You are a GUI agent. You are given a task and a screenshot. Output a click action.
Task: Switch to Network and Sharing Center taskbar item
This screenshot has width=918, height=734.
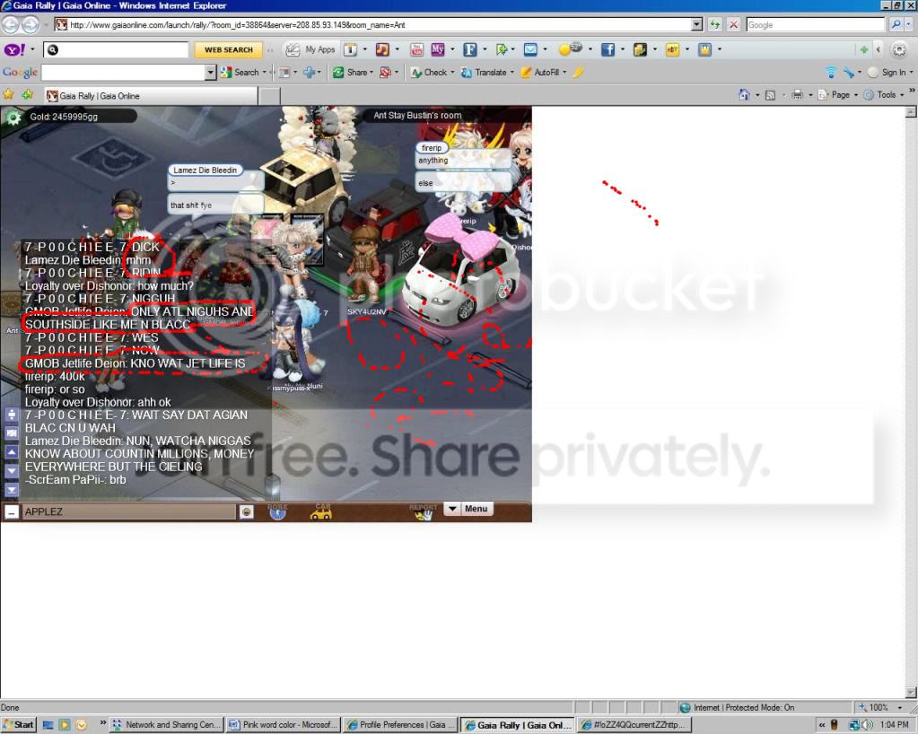pyautogui.click(x=166, y=725)
